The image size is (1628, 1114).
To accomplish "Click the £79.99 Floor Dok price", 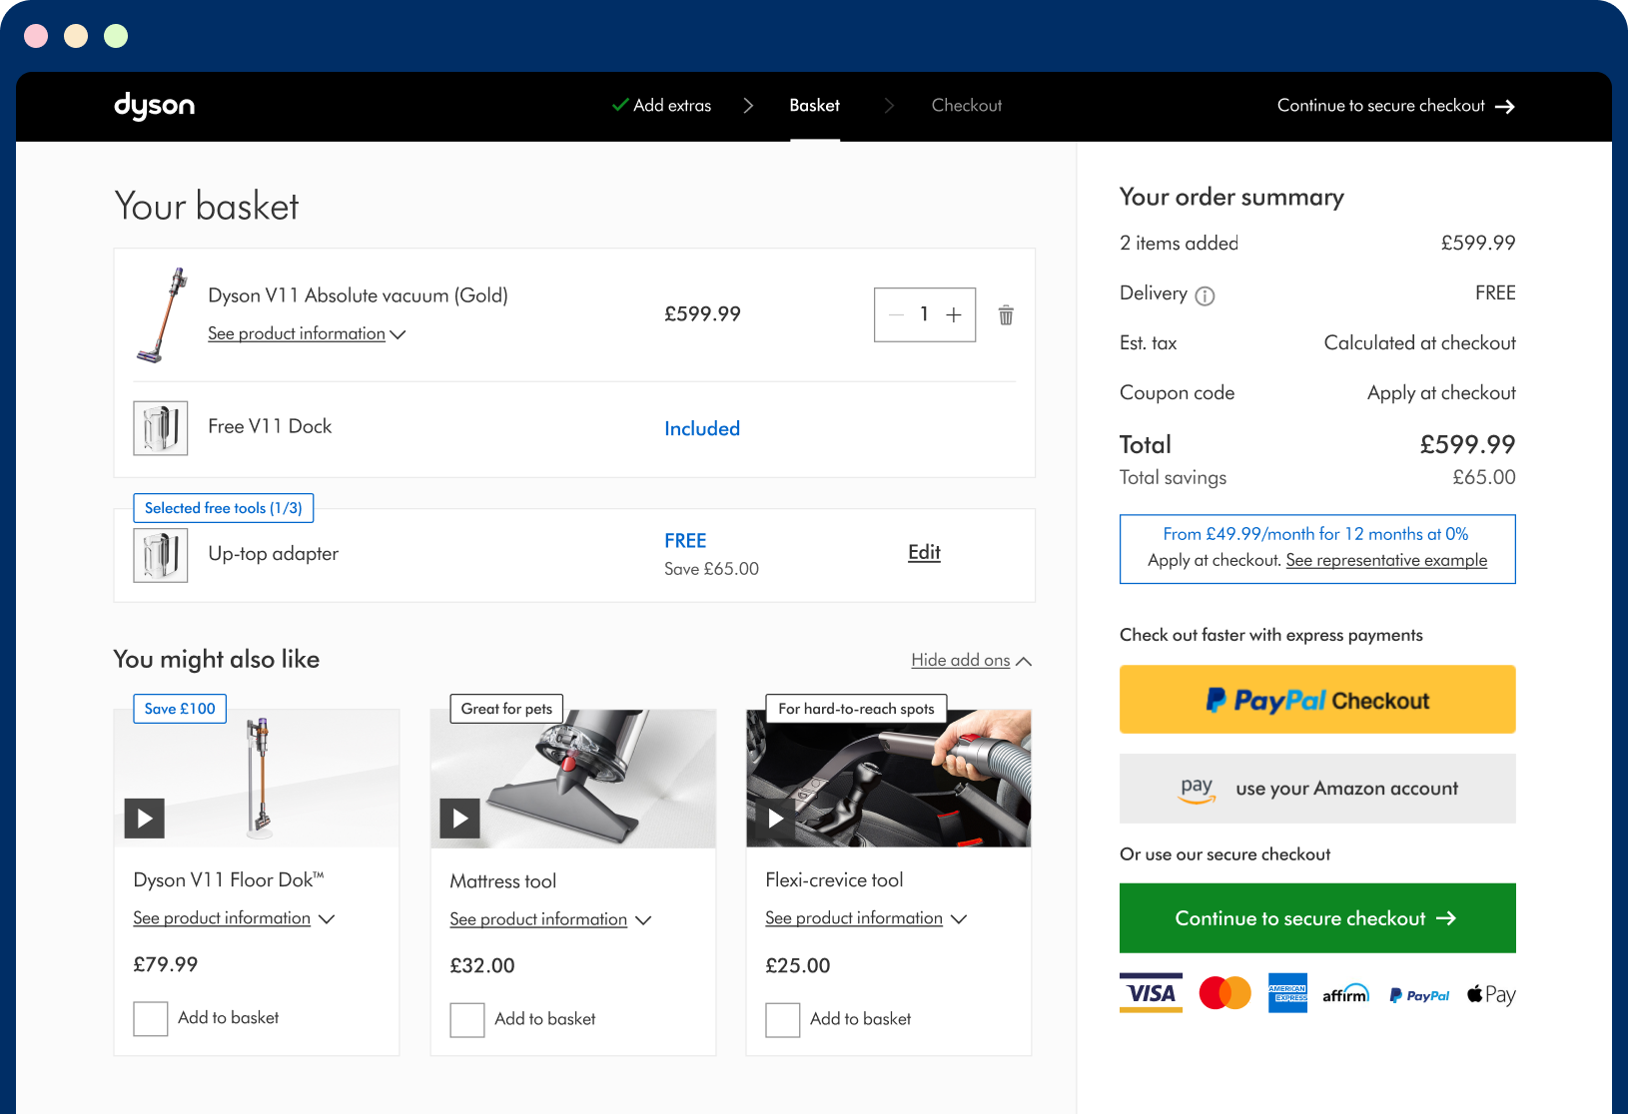I will [x=166, y=965].
